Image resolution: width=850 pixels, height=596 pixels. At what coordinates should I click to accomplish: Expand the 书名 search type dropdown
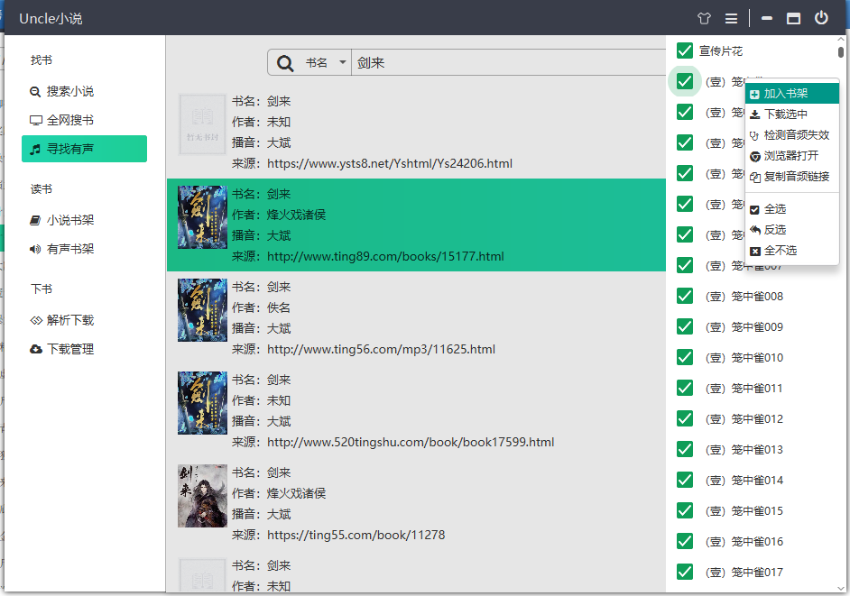pos(326,63)
